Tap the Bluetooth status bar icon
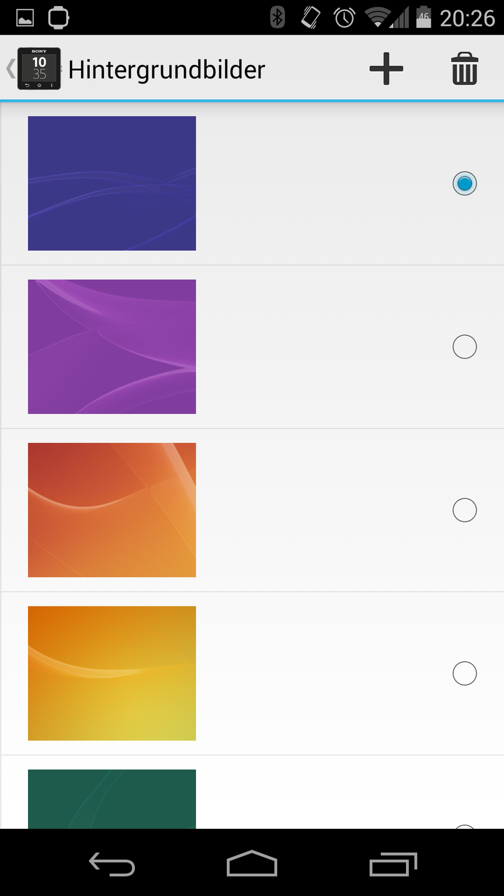The image size is (504, 896). pos(277,17)
